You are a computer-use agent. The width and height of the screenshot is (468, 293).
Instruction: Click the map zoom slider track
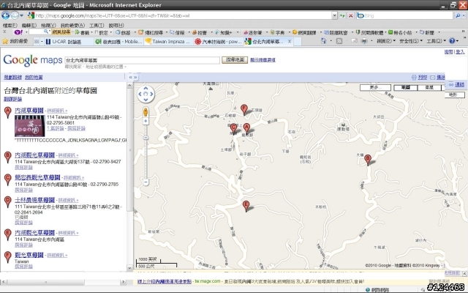click(x=146, y=152)
